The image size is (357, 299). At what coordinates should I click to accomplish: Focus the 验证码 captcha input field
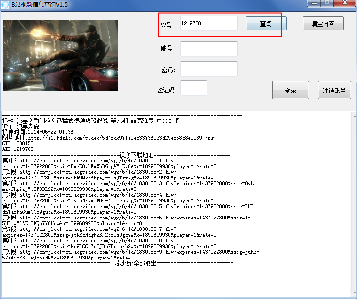[194, 88]
